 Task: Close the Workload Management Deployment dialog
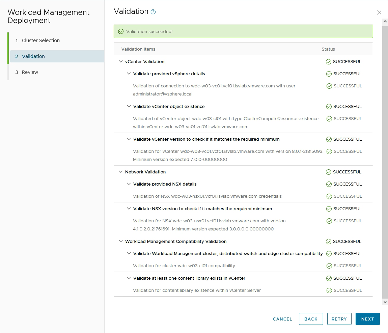(379, 12)
